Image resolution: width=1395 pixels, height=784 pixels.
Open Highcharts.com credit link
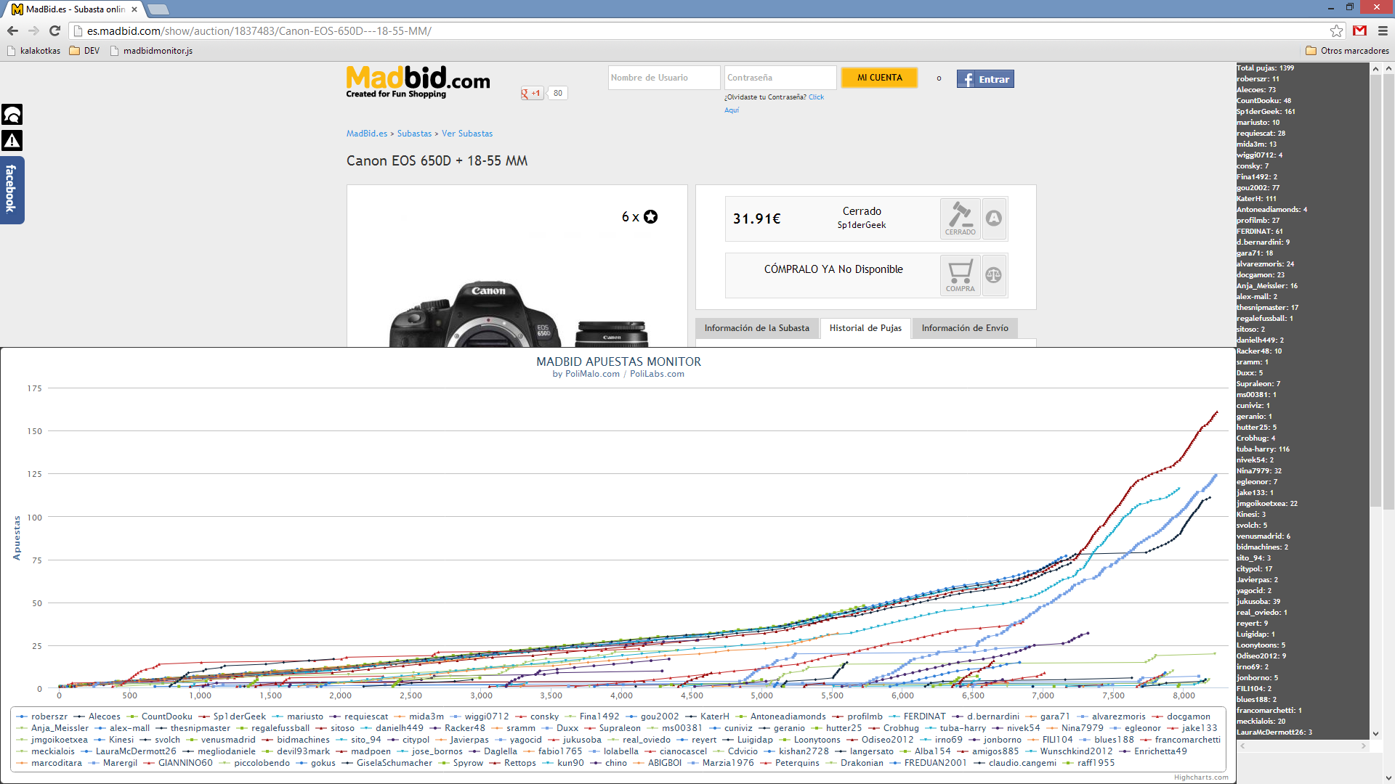click(1201, 777)
